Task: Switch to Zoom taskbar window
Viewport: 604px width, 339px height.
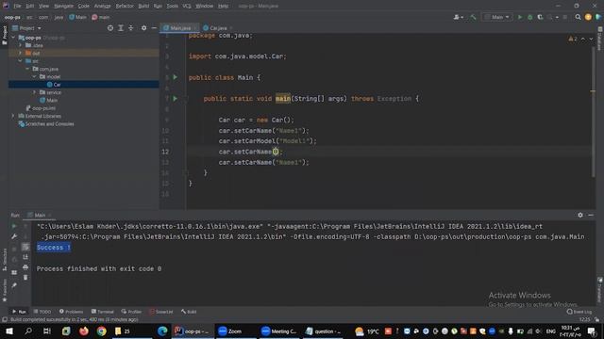Action: click(235, 331)
